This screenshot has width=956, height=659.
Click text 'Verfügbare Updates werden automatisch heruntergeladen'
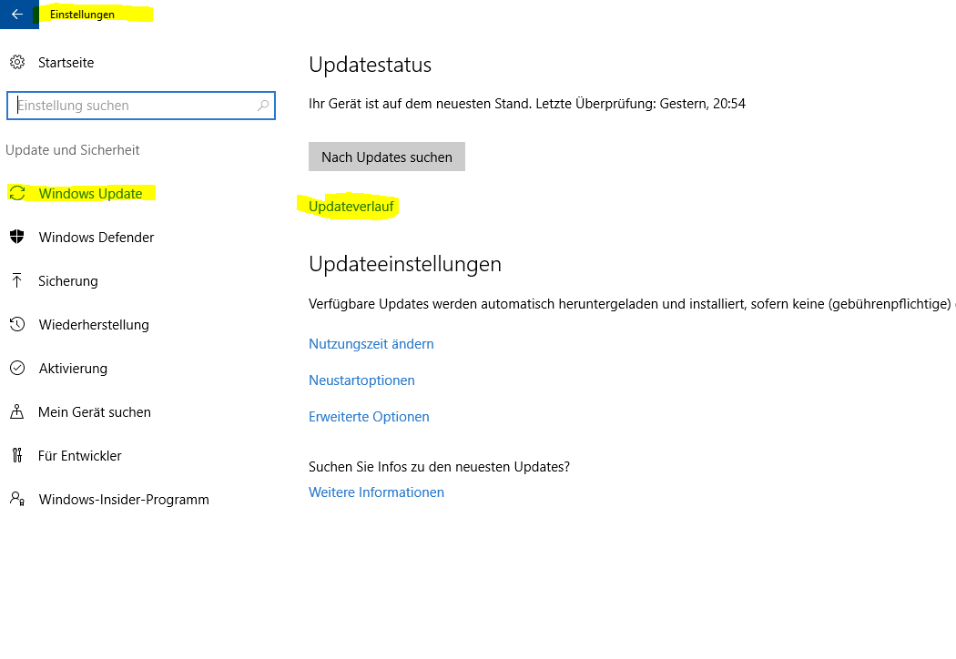[484, 304]
